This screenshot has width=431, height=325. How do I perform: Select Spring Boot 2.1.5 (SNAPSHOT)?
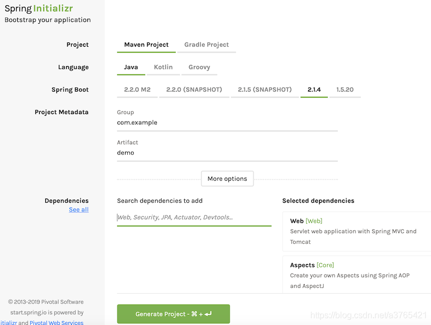[x=265, y=90]
